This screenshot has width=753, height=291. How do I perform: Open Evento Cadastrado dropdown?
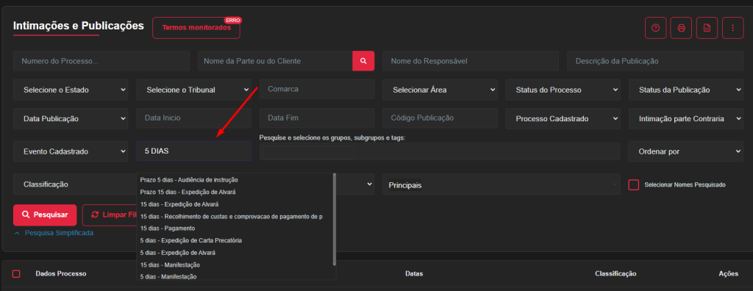(x=71, y=151)
